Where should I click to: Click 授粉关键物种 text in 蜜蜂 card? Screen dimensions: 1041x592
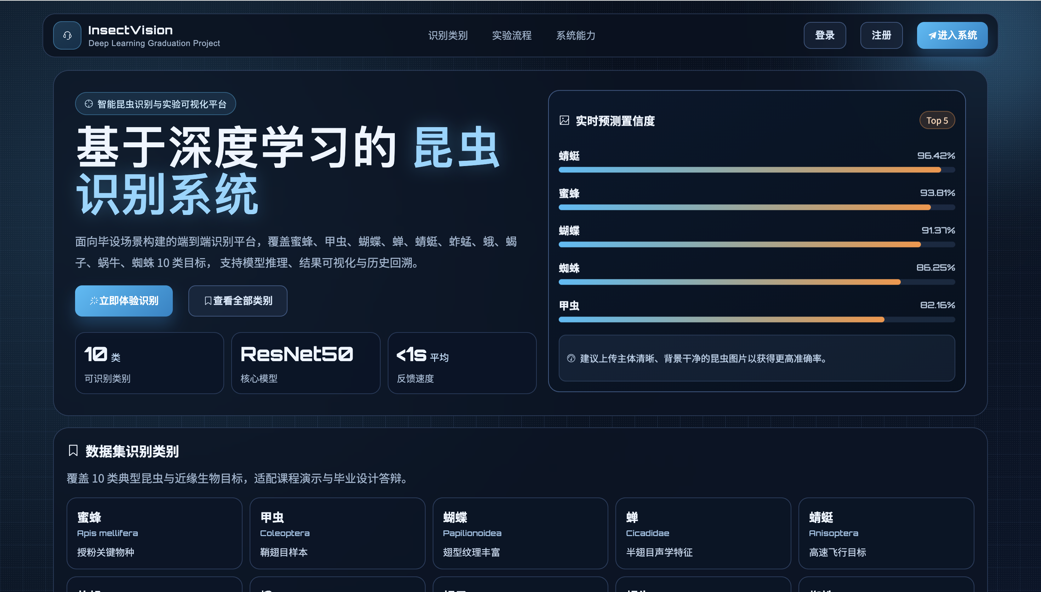[106, 552]
